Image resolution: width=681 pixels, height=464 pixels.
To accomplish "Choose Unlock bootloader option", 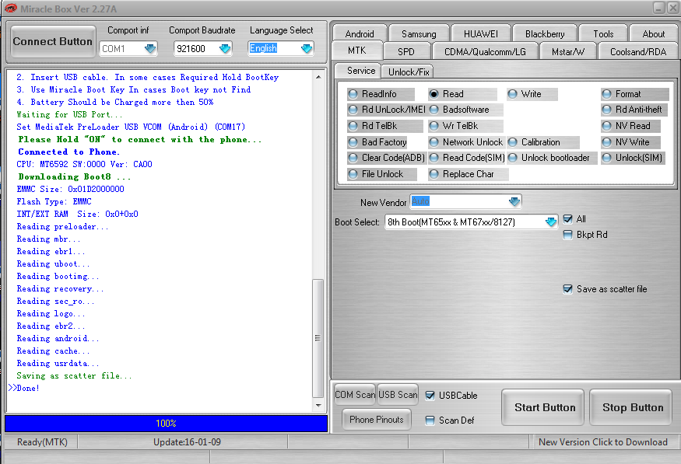I will (512, 158).
